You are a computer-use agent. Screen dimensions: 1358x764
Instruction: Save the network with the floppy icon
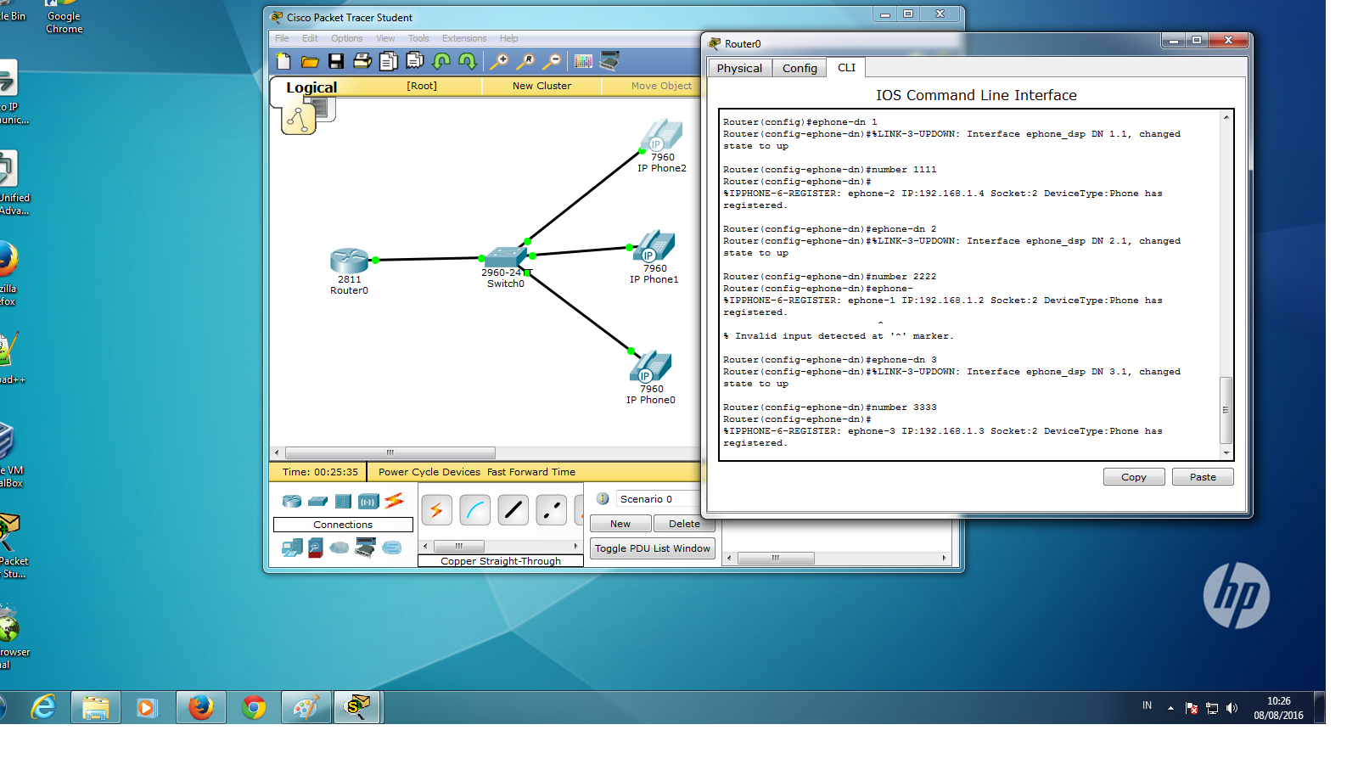336,61
